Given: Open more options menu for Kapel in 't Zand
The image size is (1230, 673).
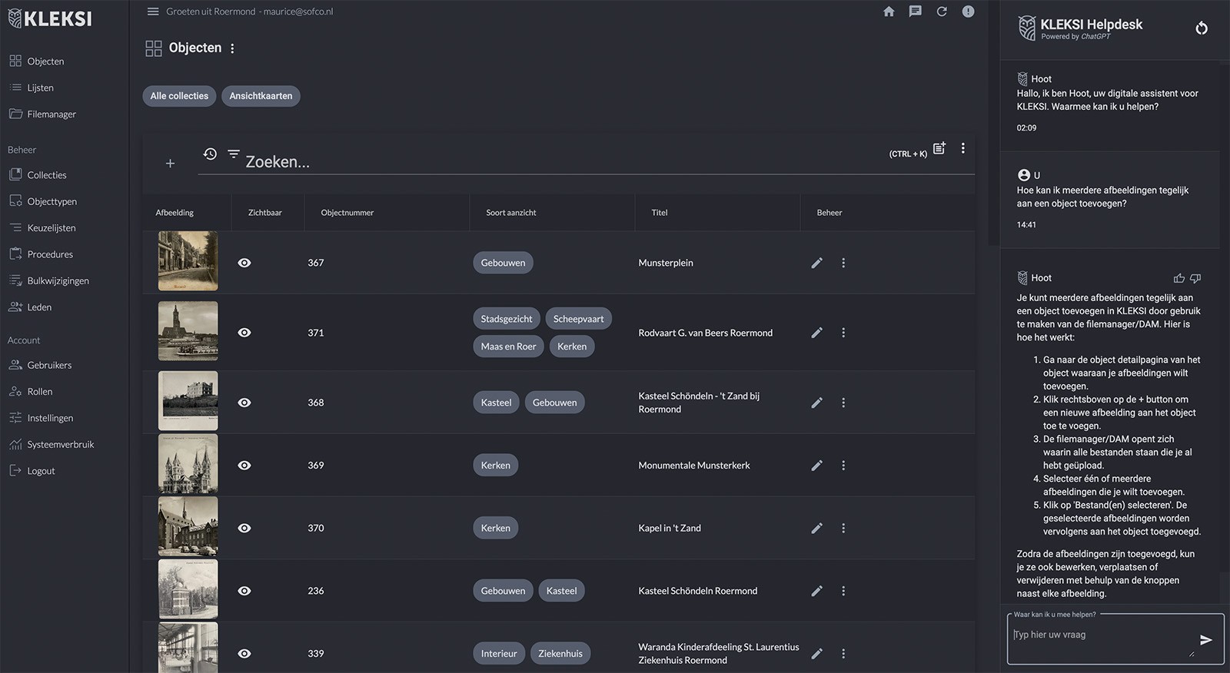Looking at the screenshot, I should [843, 529].
